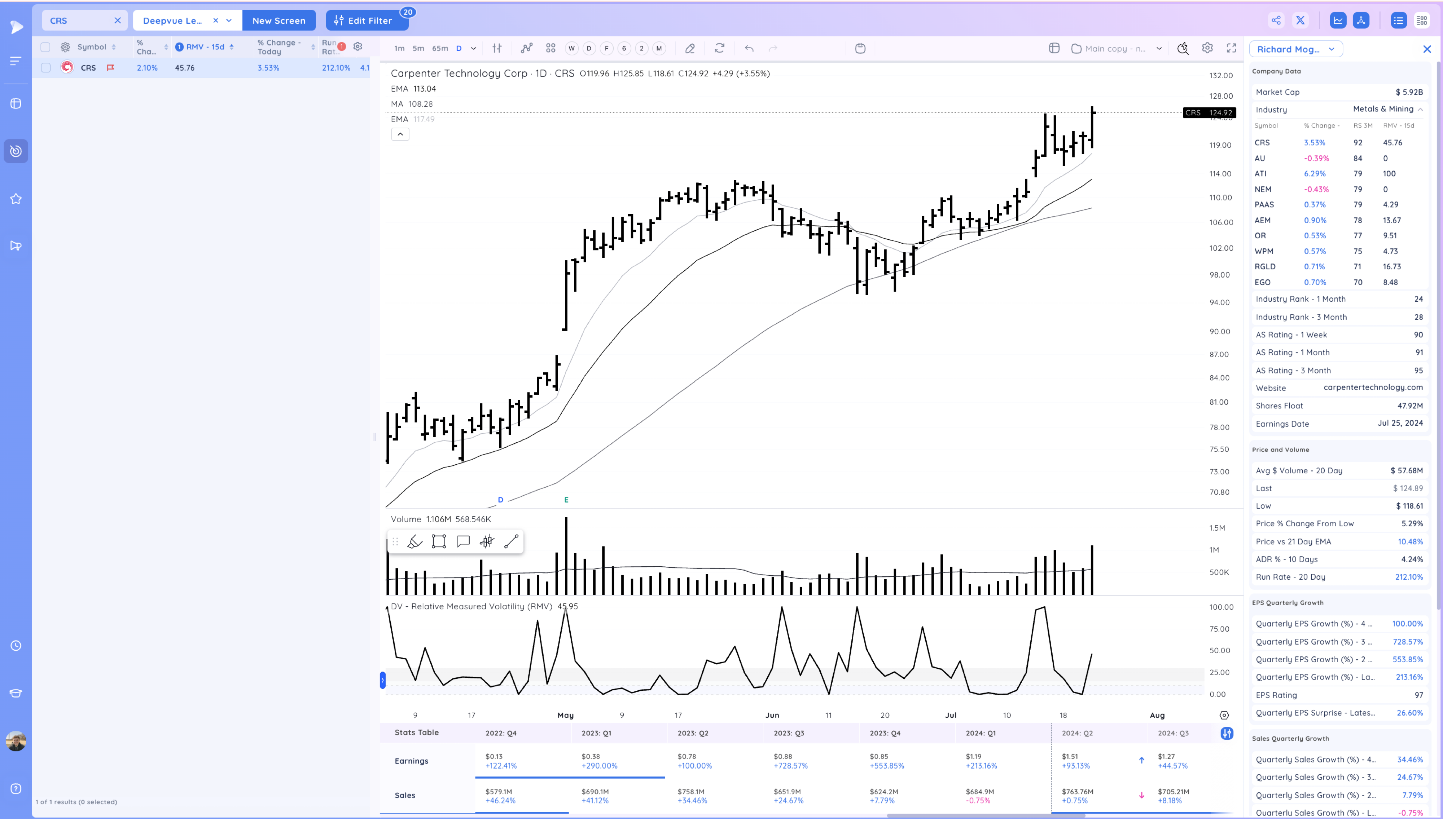The width and height of the screenshot is (1443, 819).
Task: Click the floating toolbar rectangle tool
Action: click(x=438, y=542)
